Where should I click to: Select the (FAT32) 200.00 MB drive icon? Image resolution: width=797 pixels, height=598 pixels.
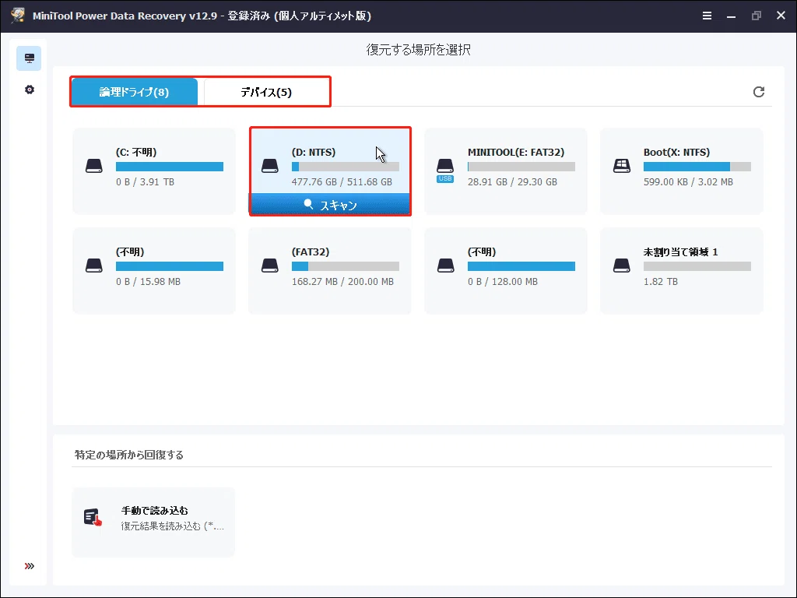(270, 266)
